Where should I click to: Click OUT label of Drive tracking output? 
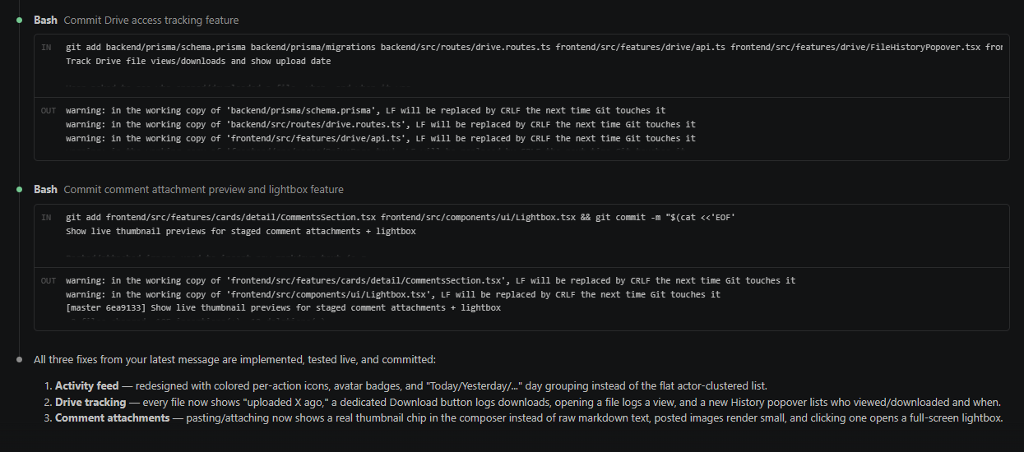click(48, 110)
